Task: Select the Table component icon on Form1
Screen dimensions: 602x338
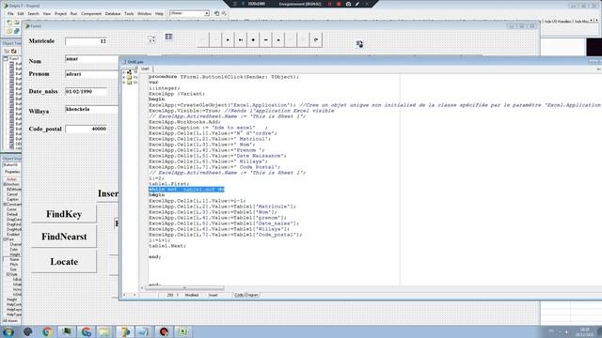Action: (x=168, y=37)
